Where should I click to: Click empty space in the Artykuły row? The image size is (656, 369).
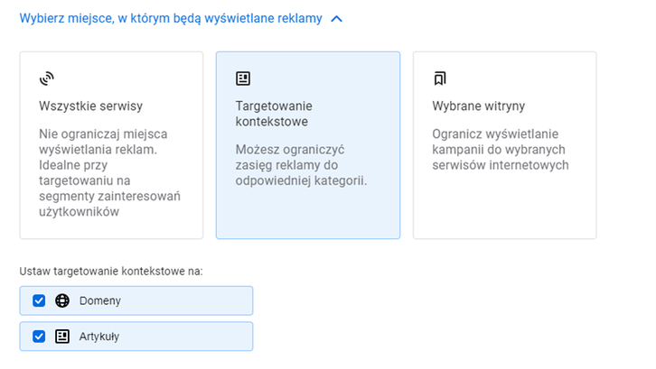tap(190, 337)
